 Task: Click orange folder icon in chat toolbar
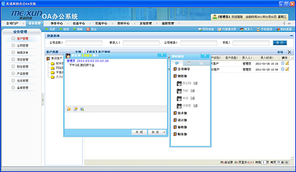(69, 109)
